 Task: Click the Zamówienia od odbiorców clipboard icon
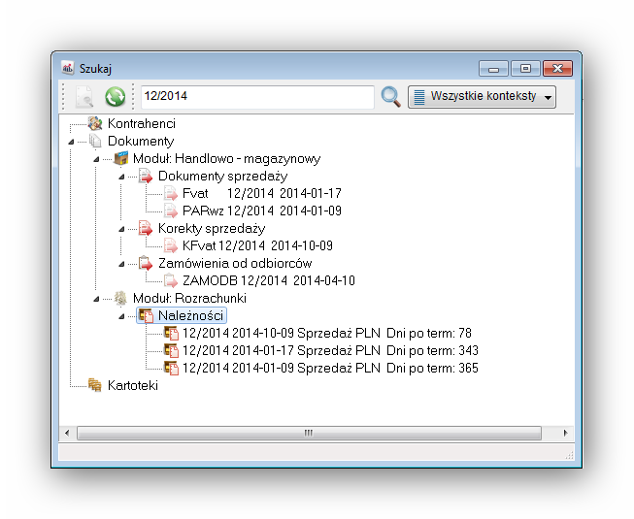pyautogui.click(x=146, y=263)
